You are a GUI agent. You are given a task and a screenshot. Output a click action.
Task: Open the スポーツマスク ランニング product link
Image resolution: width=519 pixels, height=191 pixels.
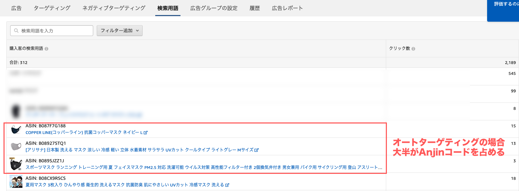coord(204,168)
